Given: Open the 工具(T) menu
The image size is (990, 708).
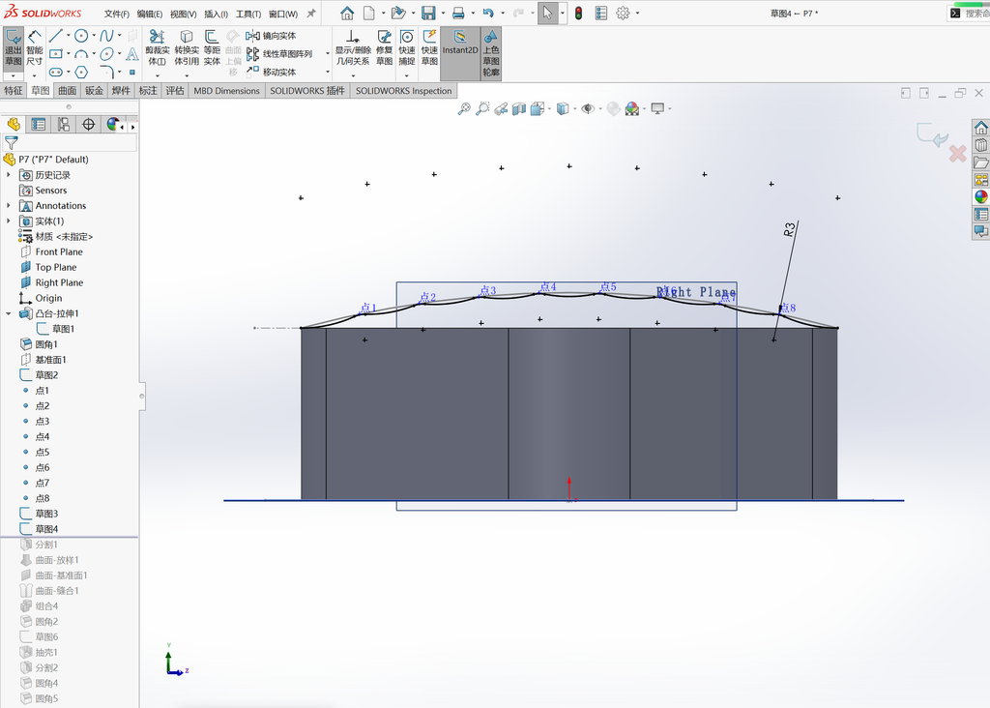Looking at the screenshot, I should (x=248, y=14).
